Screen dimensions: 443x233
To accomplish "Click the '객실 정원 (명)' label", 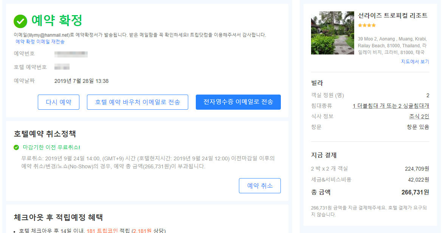I will coord(327,95).
